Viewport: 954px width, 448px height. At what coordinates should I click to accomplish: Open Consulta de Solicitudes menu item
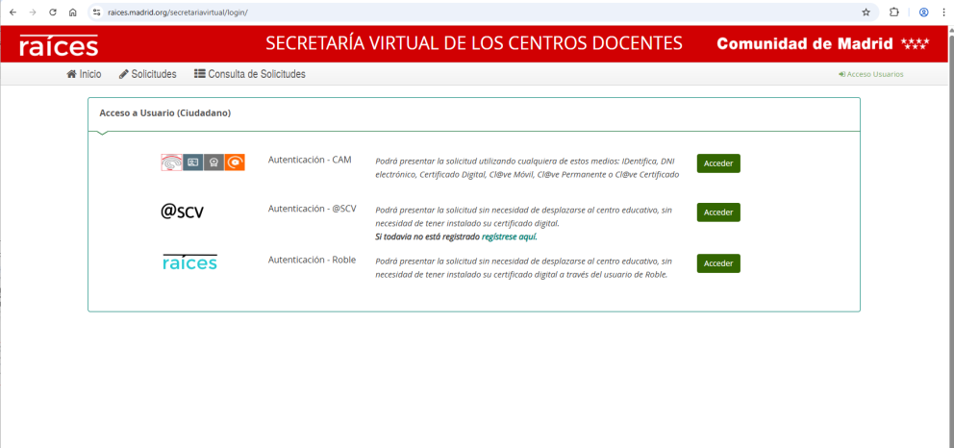coord(250,74)
